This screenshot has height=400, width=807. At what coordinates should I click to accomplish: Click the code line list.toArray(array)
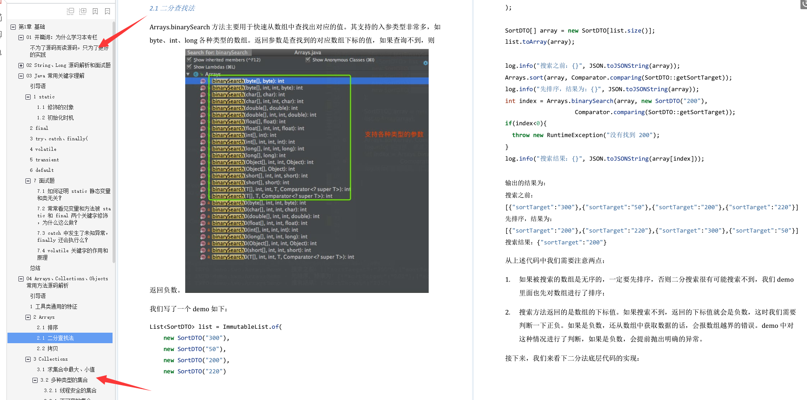pos(539,42)
